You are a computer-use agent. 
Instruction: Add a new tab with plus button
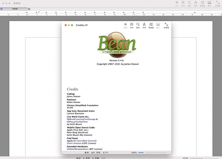tap(29, 9)
